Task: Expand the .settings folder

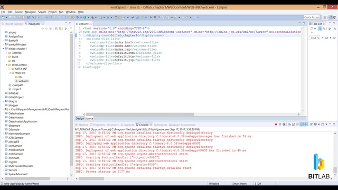Action: coord(6,53)
